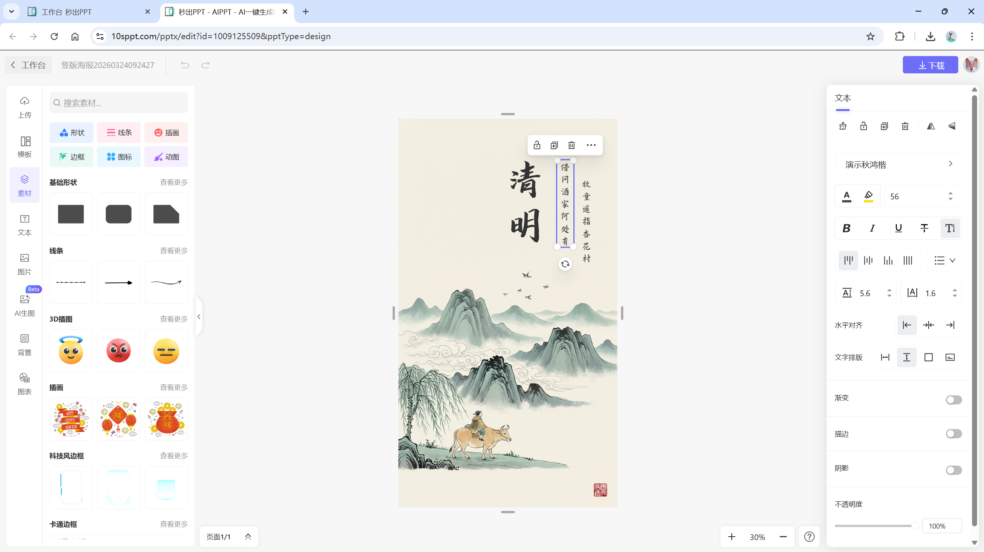The width and height of the screenshot is (984, 552).
Task: Select the 线条 lines category
Action: tap(119, 133)
